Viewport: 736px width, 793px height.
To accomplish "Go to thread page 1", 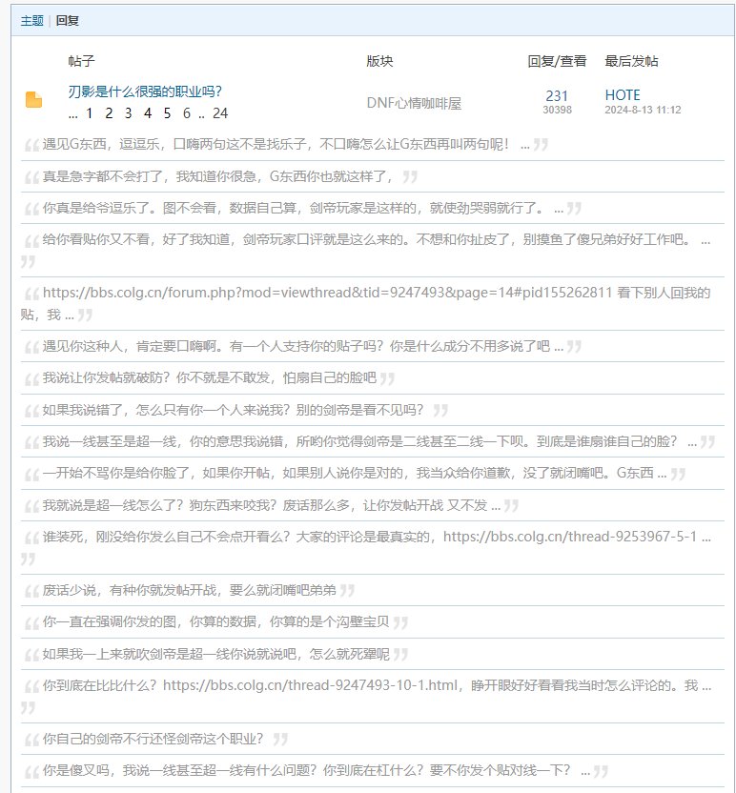I will tap(89, 113).
